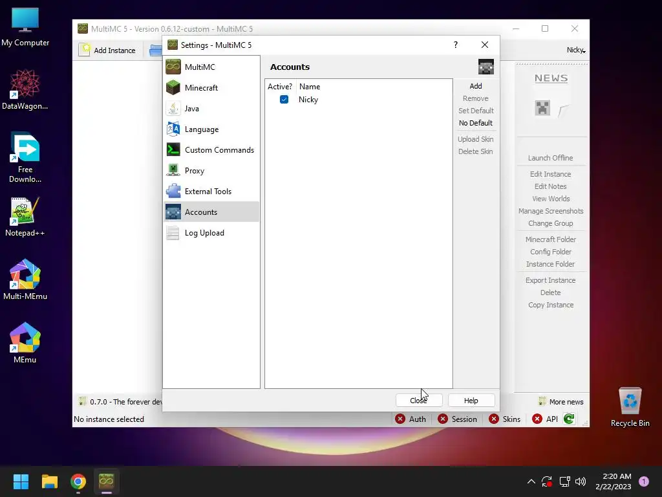Select the Notepad++ desktop shortcut

click(25, 217)
